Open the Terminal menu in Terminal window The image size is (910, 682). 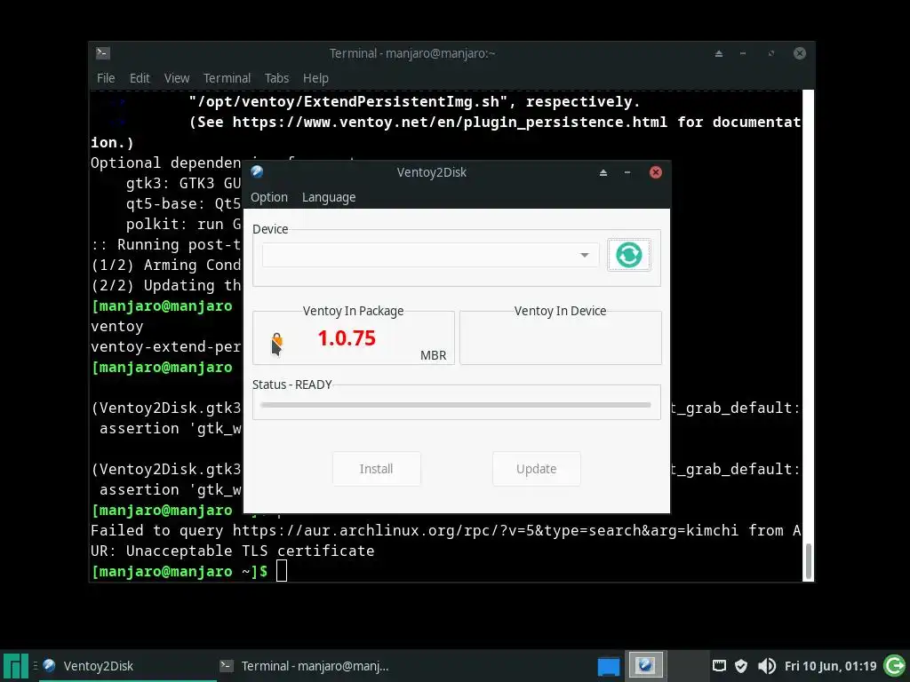click(227, 78)
